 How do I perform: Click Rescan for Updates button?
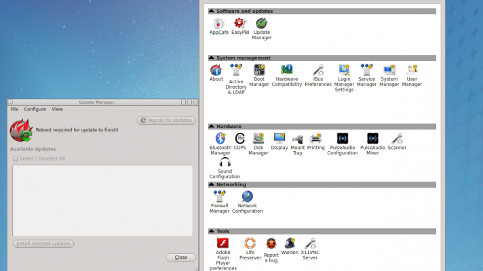(x=166, y=121)
